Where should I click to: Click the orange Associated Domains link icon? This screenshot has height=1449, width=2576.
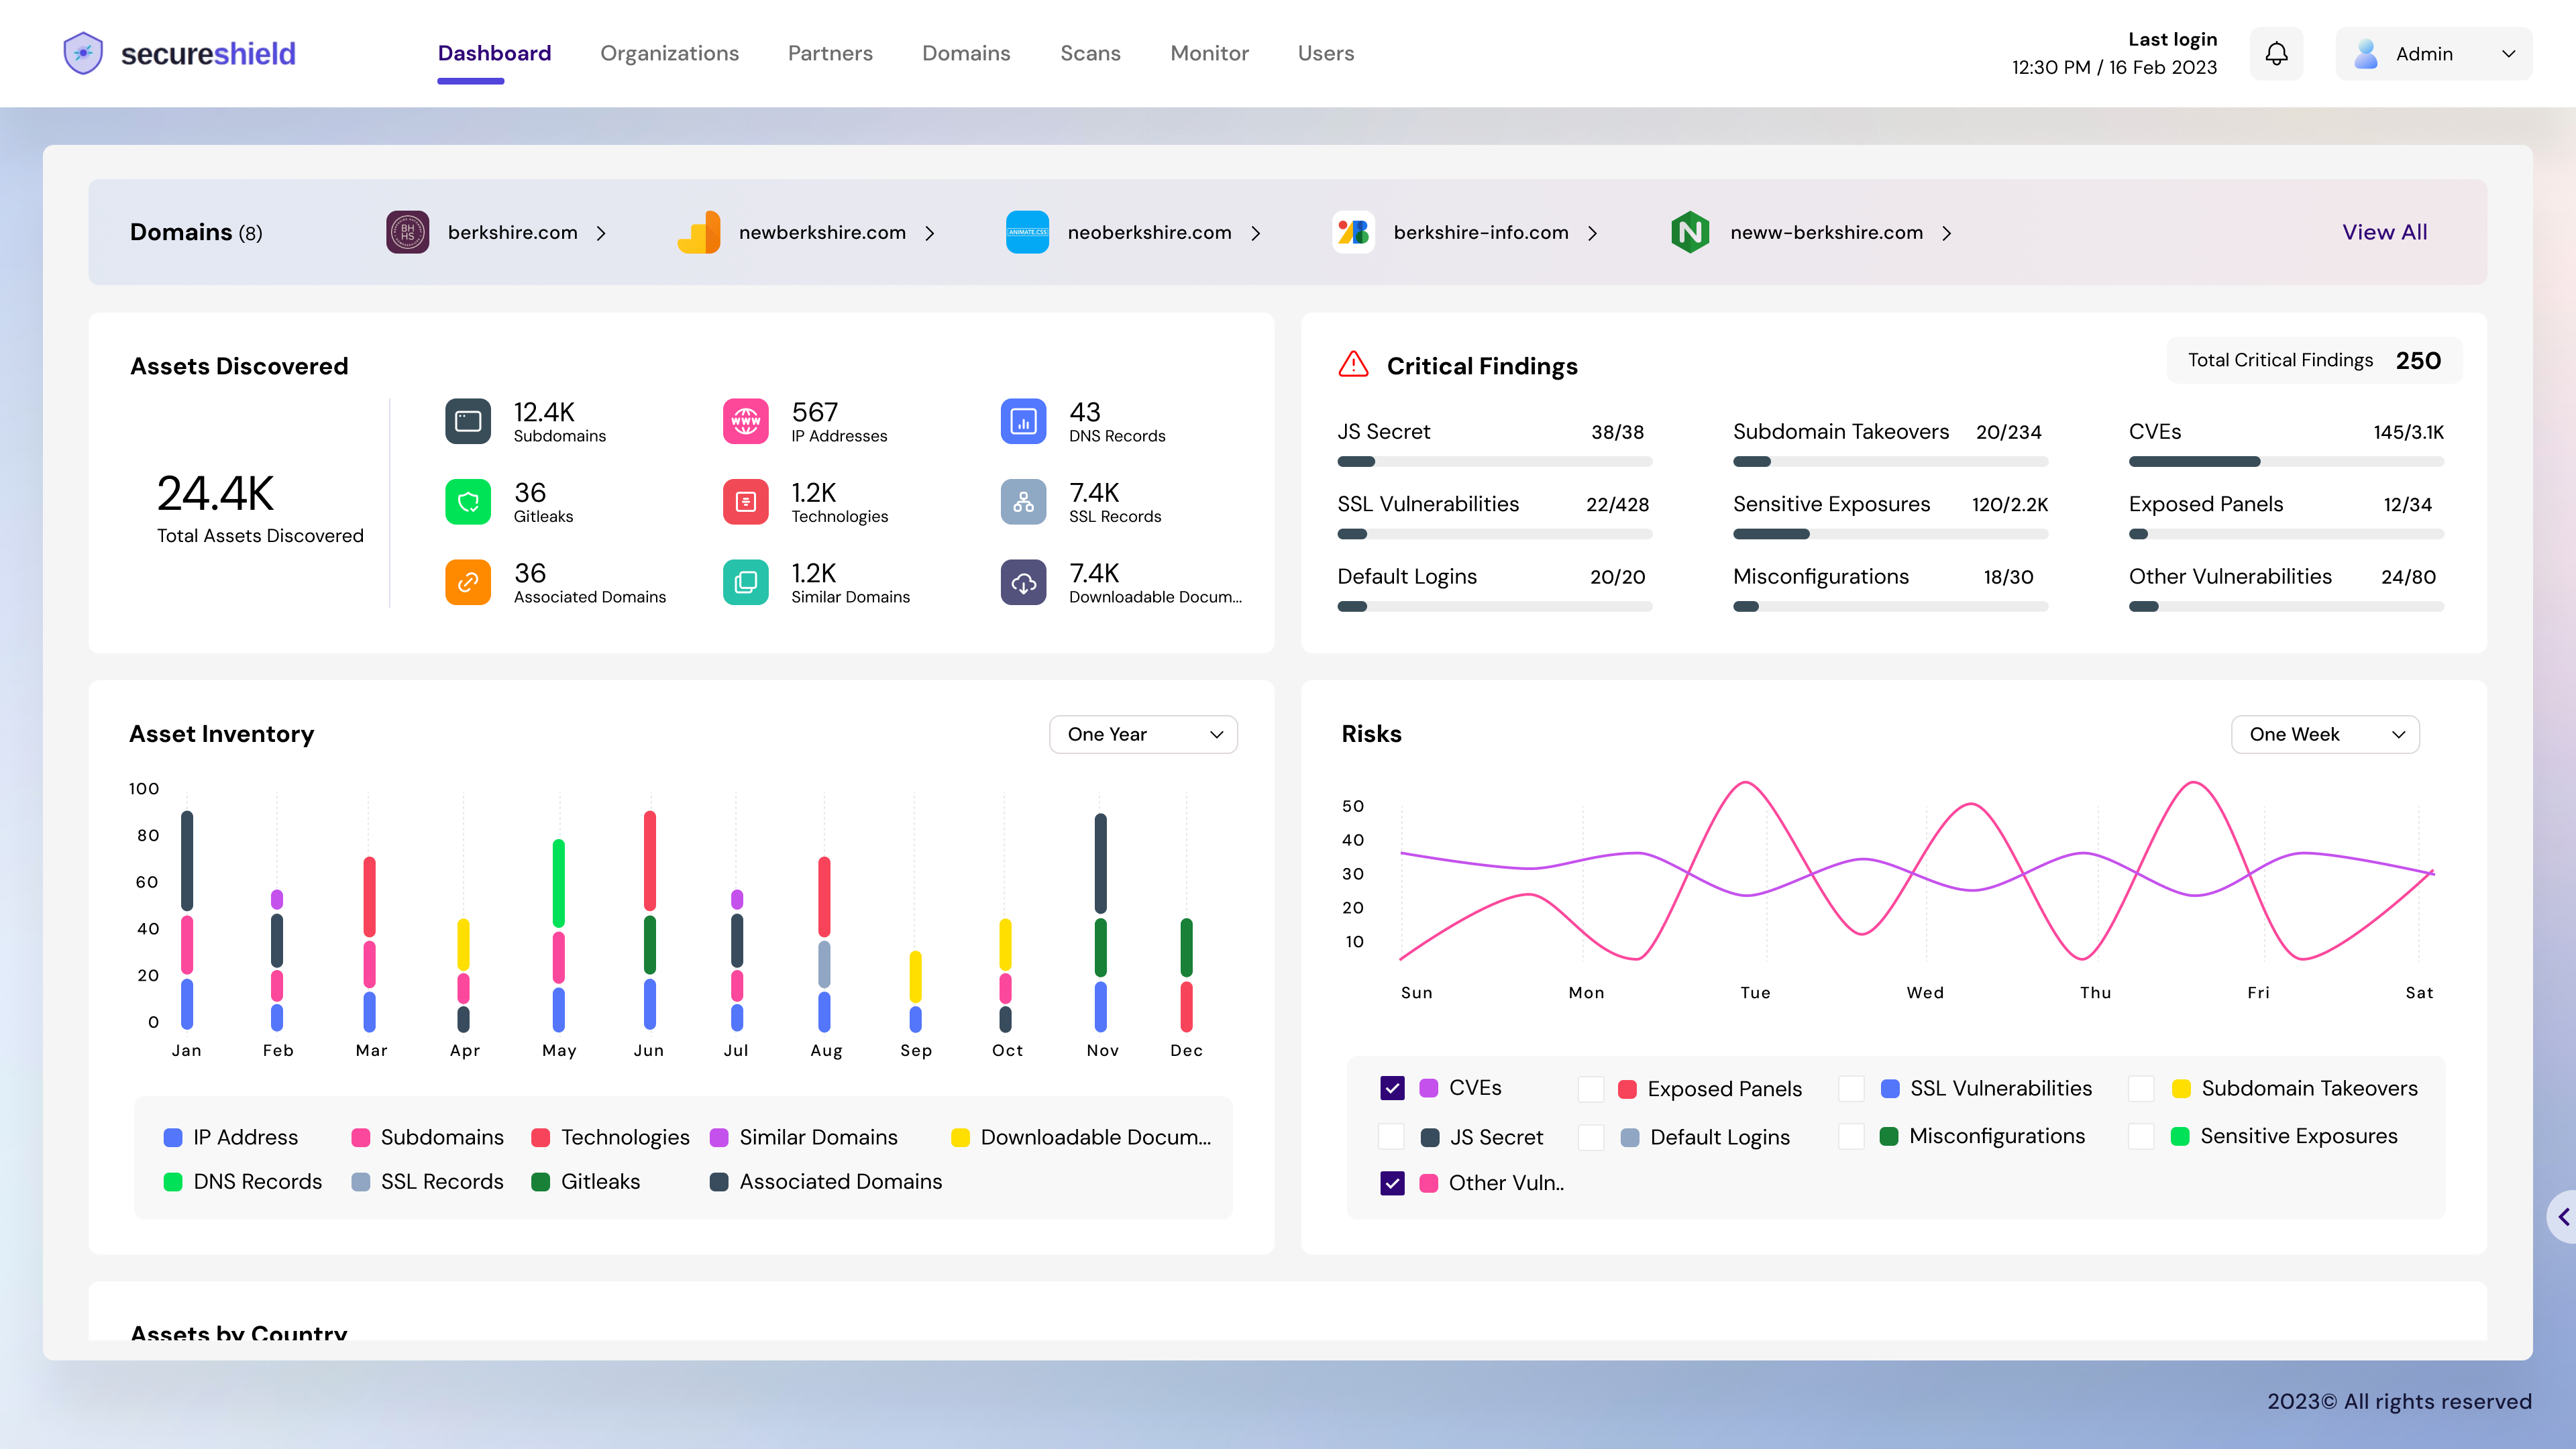(x=467, y=582)
